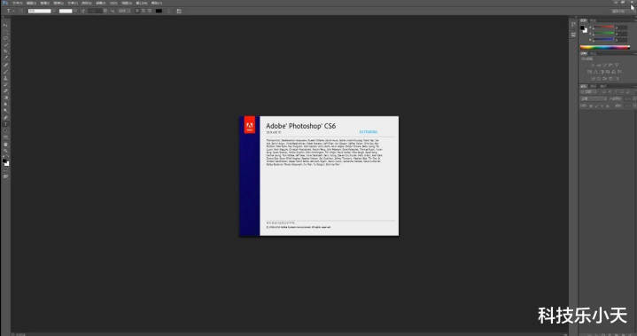
Task: Select the Path Selection tool
Action: pyautogui.click(x=5, y=130)
